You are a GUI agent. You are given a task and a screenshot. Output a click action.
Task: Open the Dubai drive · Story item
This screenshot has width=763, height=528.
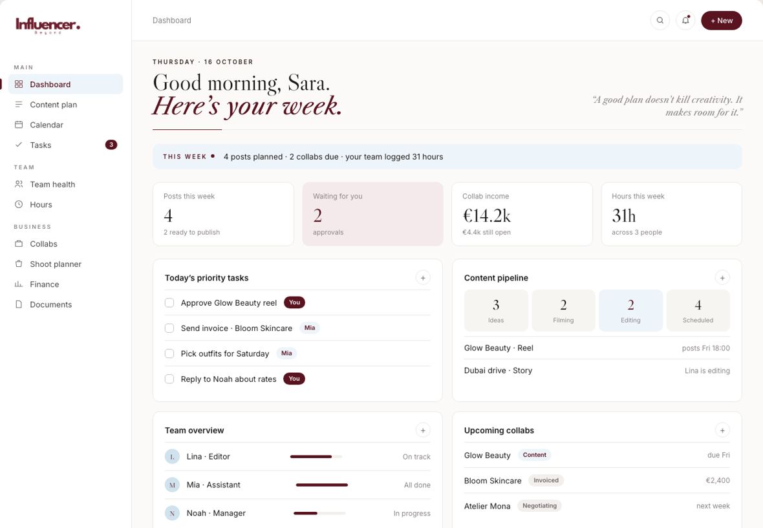(597, 370)
